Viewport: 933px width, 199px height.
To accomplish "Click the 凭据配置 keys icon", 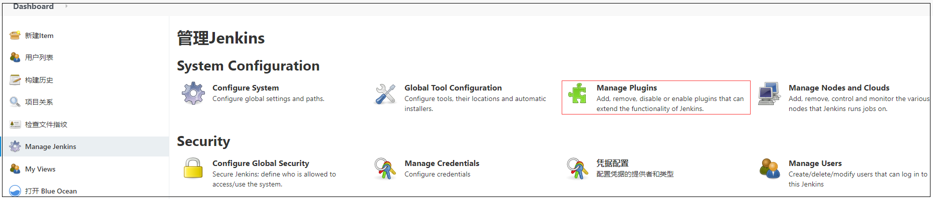I will click(x=577, y=169).
